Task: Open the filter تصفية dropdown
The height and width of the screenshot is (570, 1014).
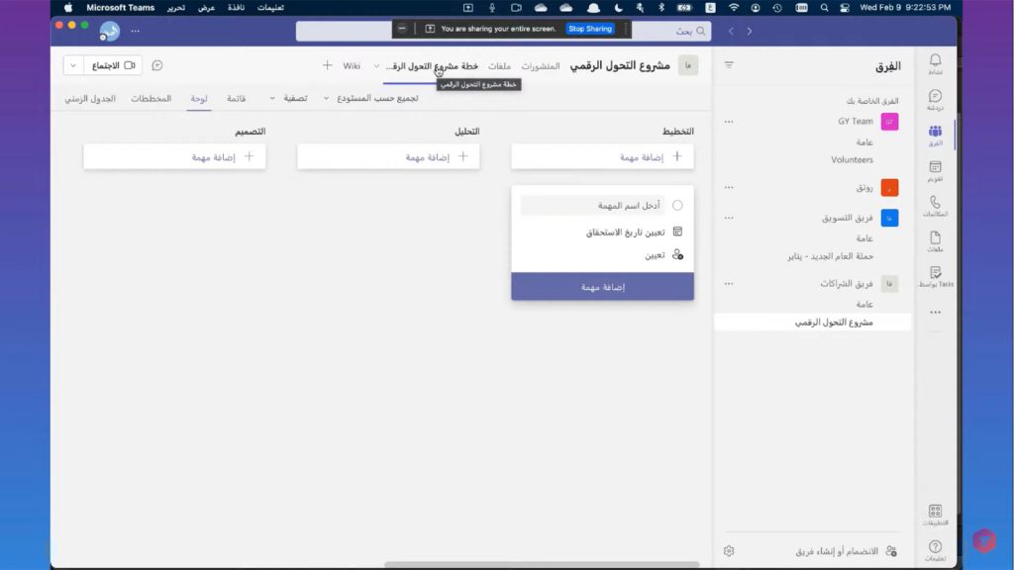Action: 288,98
